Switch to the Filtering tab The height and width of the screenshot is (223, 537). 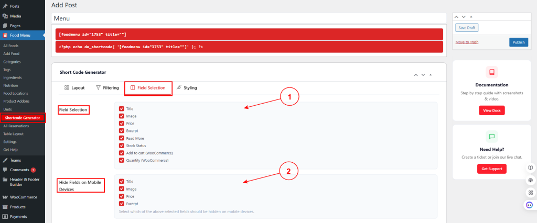click(x=108, y=88)
